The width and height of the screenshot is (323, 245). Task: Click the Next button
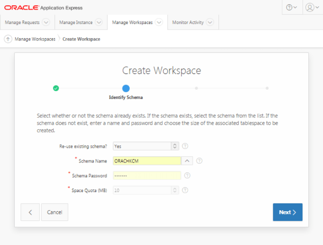288,212
